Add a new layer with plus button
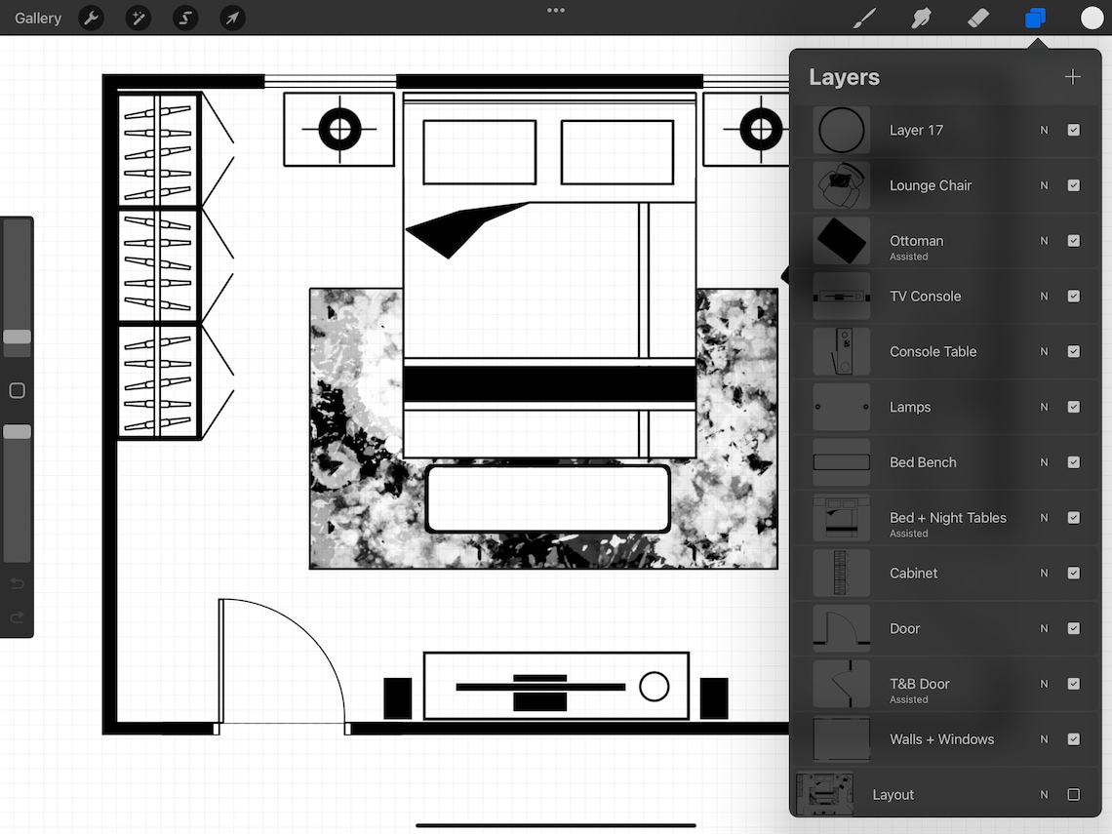This screenshot has width=1112, height=834. (1073, 76)
